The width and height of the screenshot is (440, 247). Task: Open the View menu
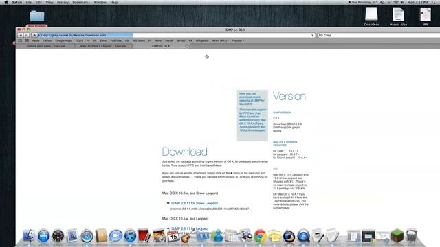point(49,2)
